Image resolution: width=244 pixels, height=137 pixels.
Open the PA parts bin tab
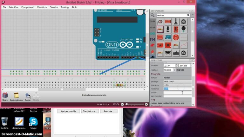click(152, 40)
